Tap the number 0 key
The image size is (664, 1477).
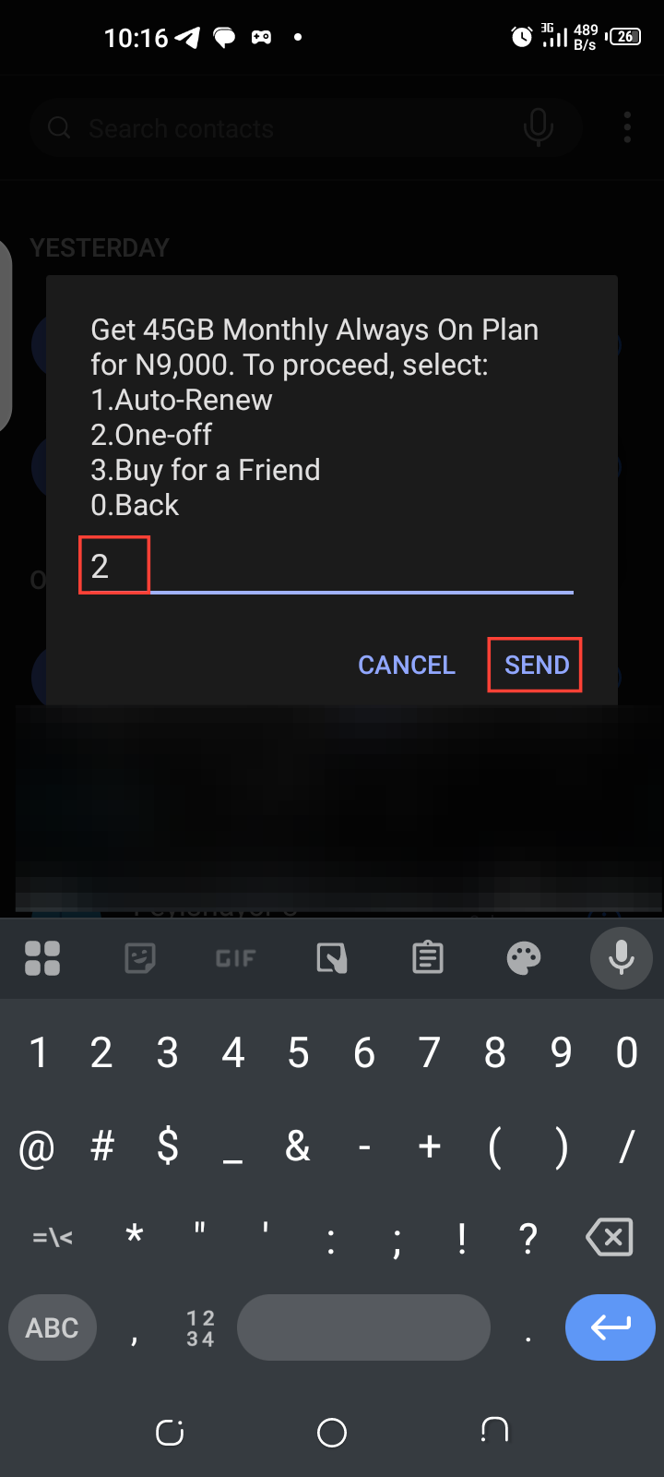point(627,1052)
